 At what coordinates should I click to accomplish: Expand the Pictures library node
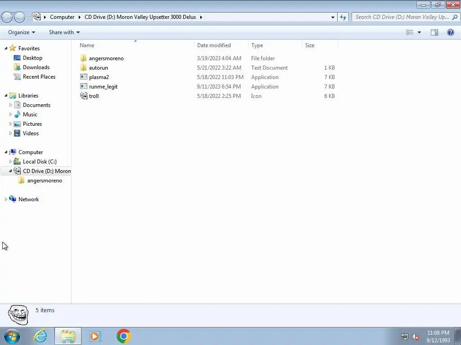[x=11, y=124]
